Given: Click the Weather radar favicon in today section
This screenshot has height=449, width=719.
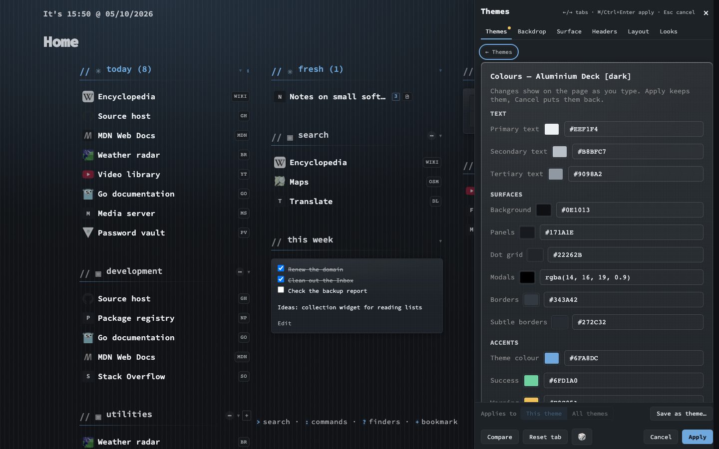Looking at the screenshot, I should [x=88, y=155].
